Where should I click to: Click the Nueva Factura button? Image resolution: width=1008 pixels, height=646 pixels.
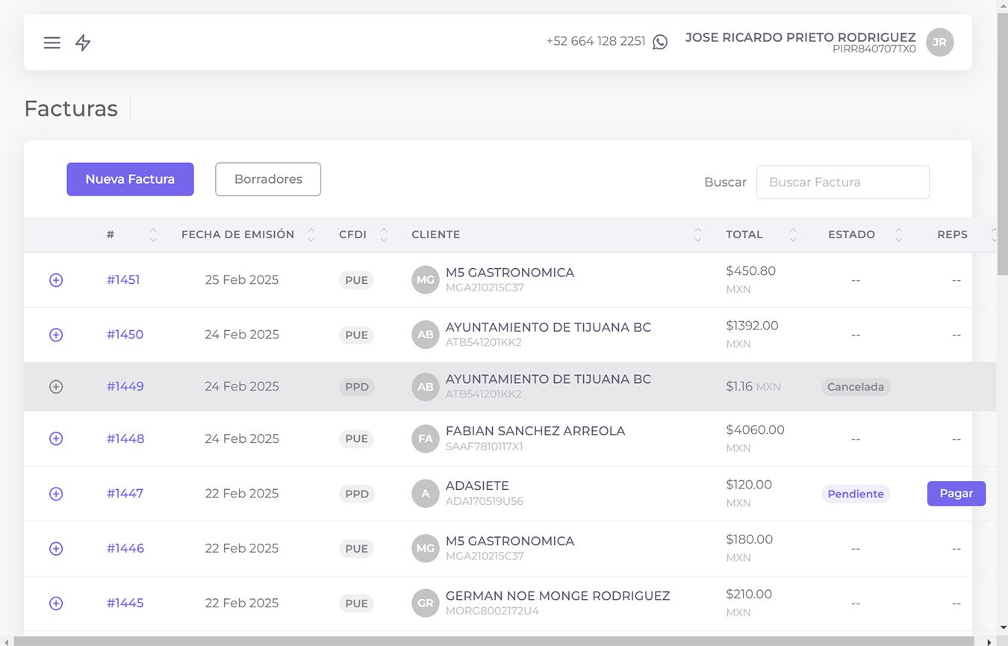[130, 179]
